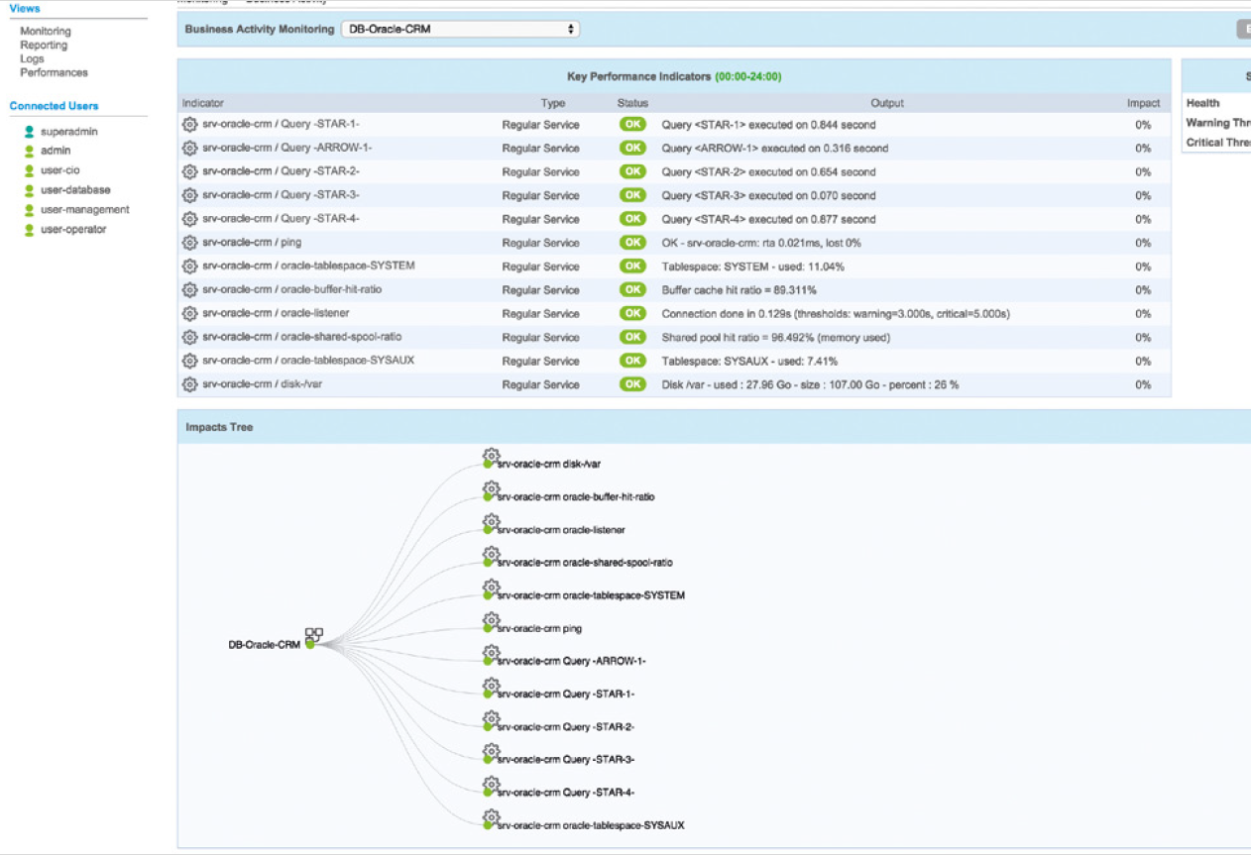Click oracle-shared-spool-ratio node icon in Impacts Tree
This screenshot has height=855, width=1251.
(491, 556)
